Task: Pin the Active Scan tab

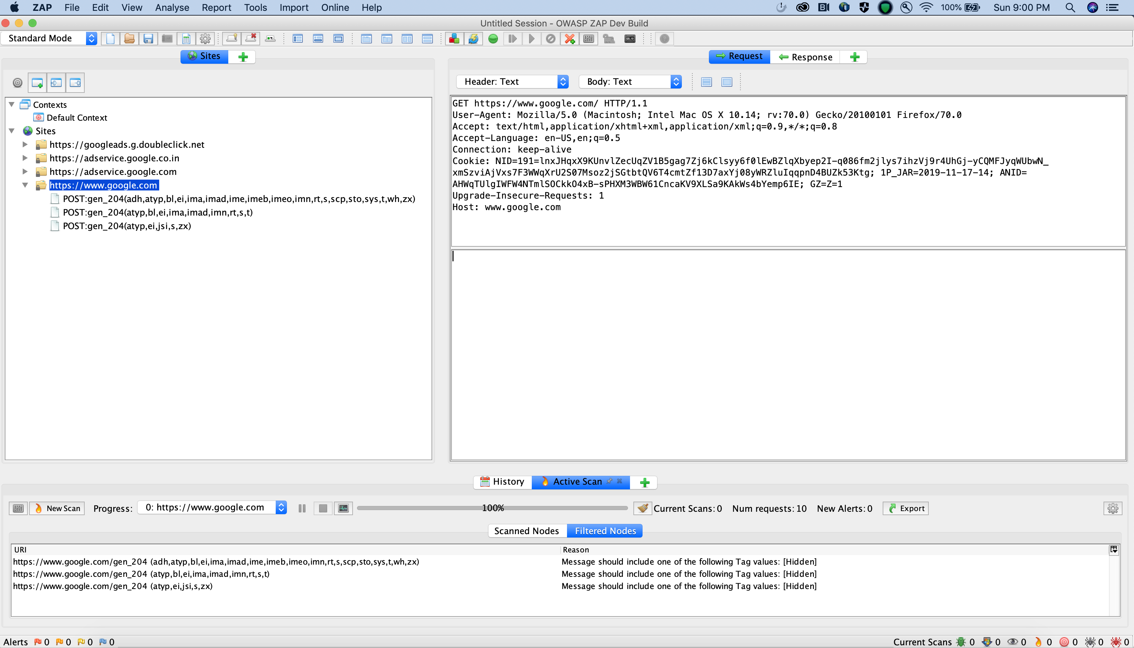Action: (x=610, y=482)
